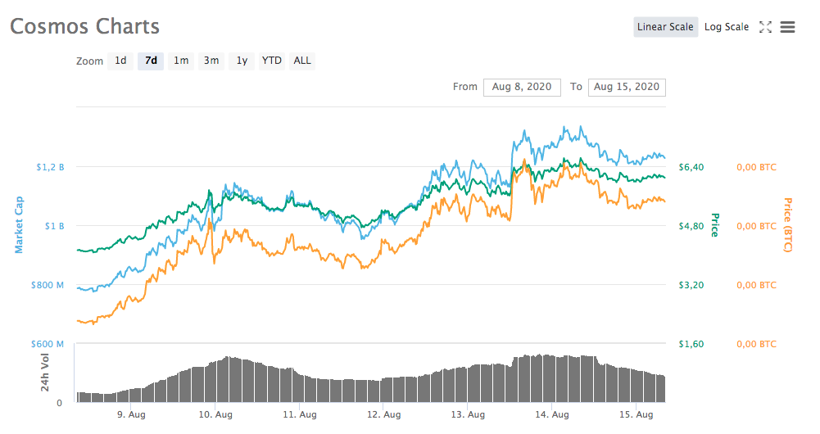
Task: Click the 24h Vol axis label
Action: [x=45, y=373]
